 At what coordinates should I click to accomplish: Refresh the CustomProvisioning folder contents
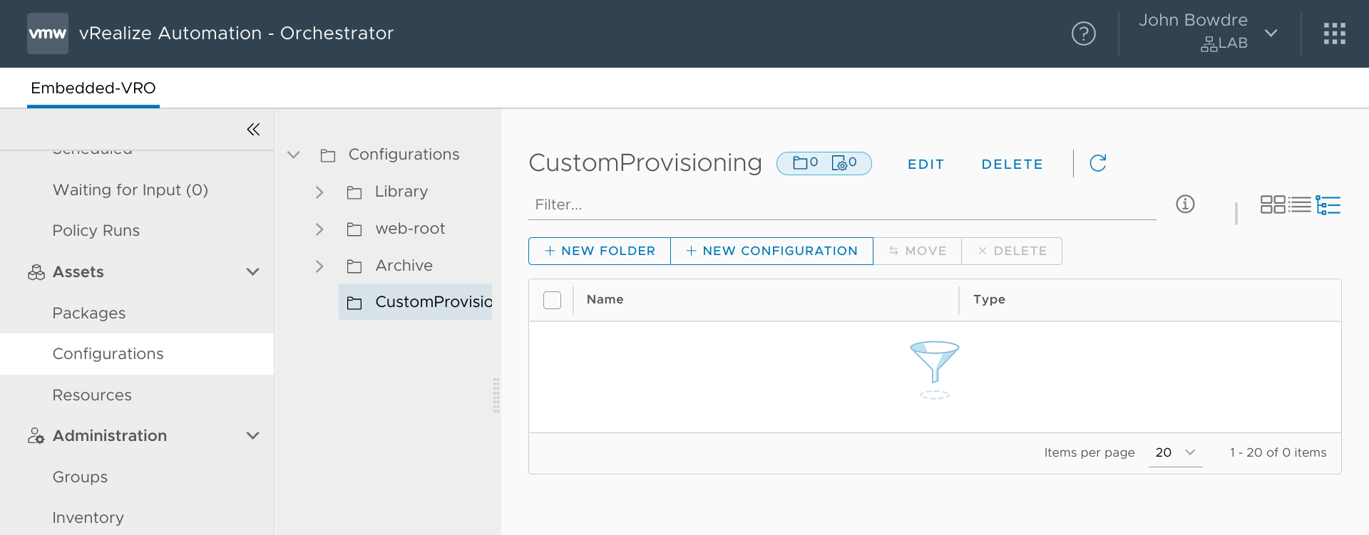pos(1098,163)
